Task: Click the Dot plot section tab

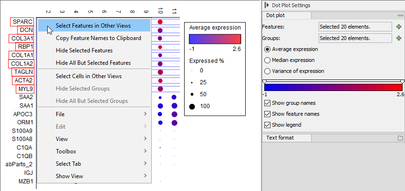Action: (x=287, y=15)
